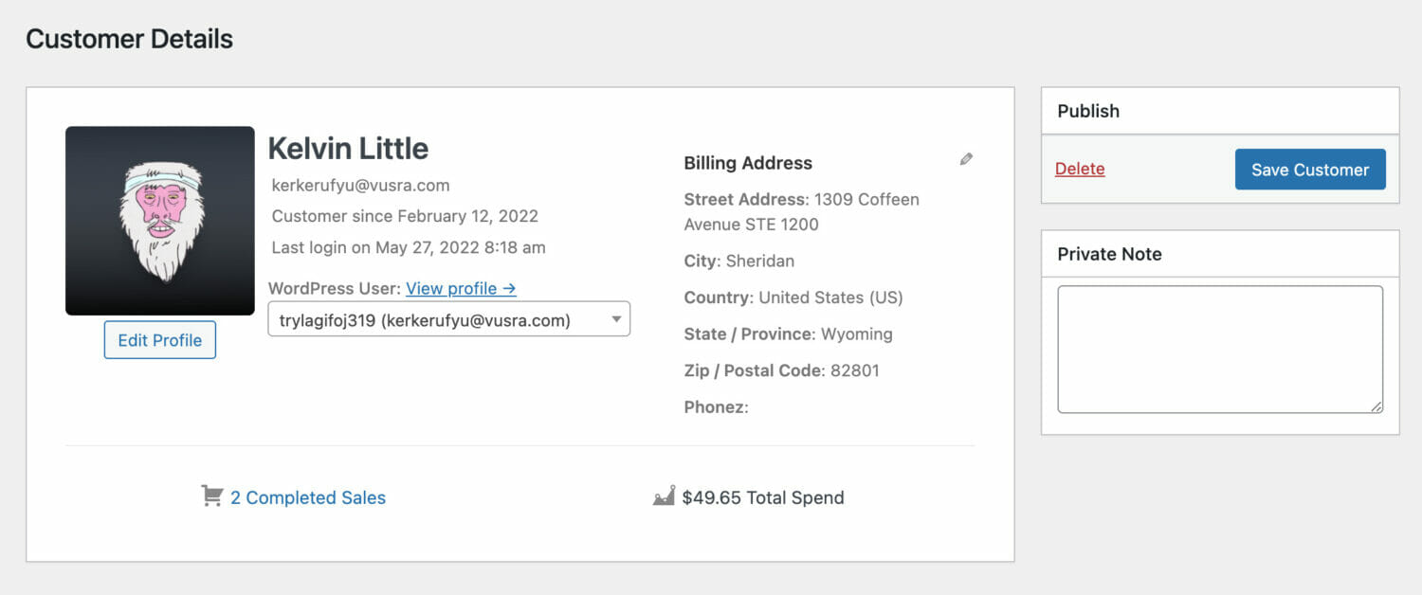
Task: Open the 2 Completed Sales link
Action: point(308,497)
